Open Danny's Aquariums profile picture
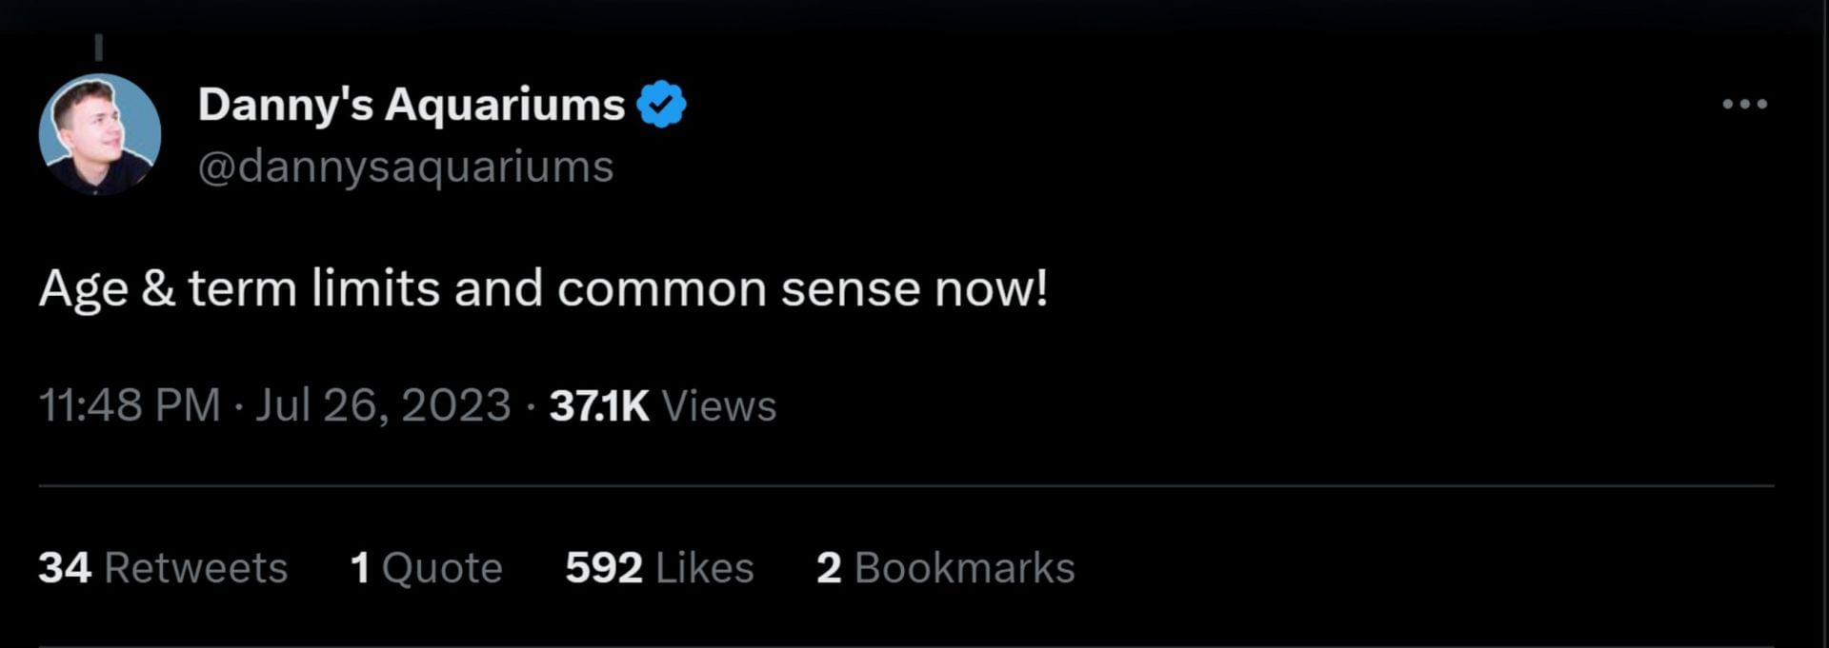This screenshot has height=648, width=1829. pos(99,134)
